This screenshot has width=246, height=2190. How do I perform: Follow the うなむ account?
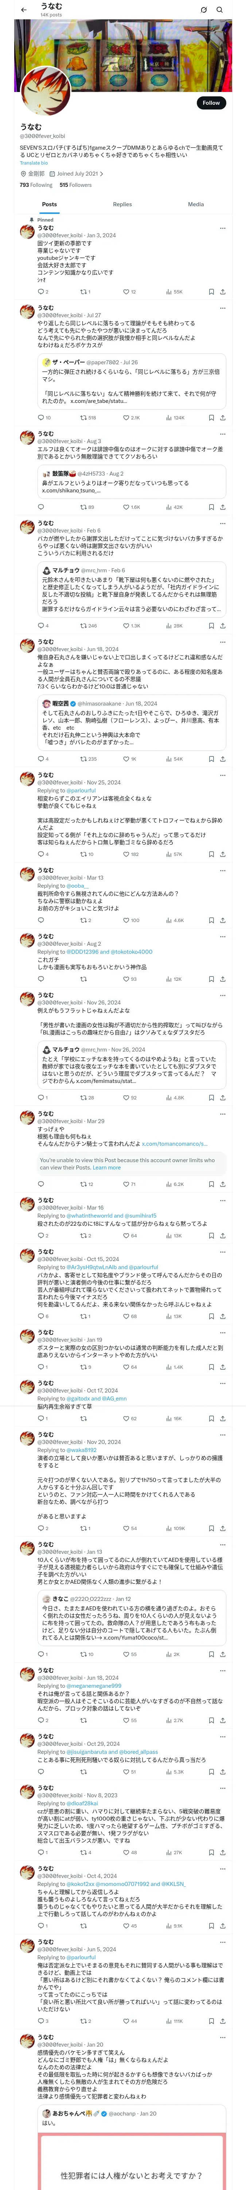click(210, 103)
